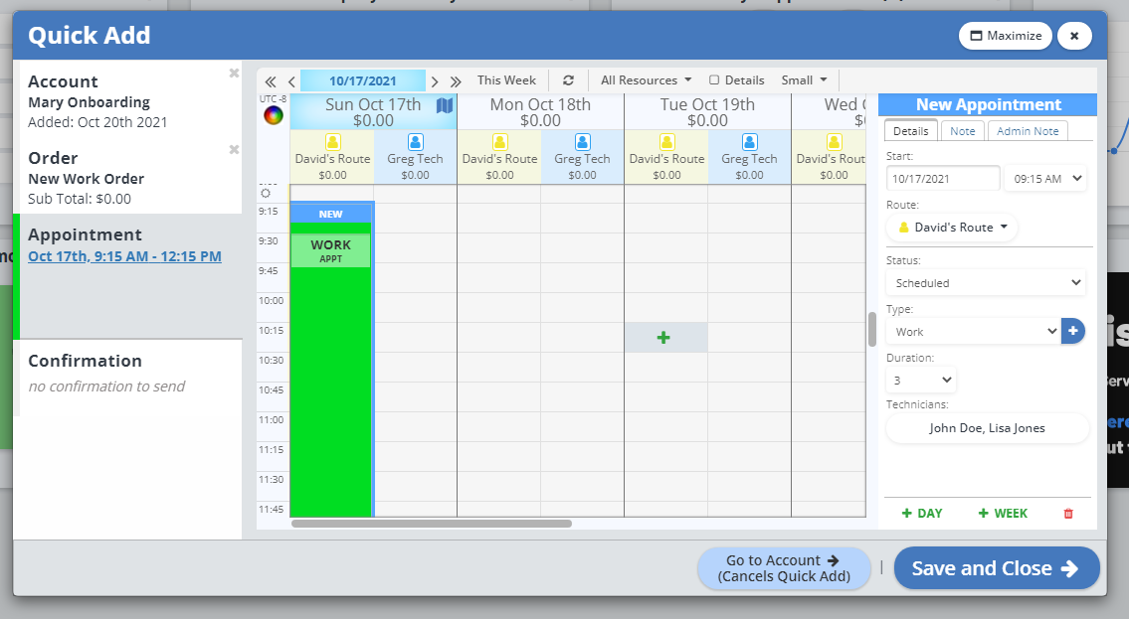Toggle the Details checkbox
This screenshot has height=619, width=1129.
coord(714,80)
